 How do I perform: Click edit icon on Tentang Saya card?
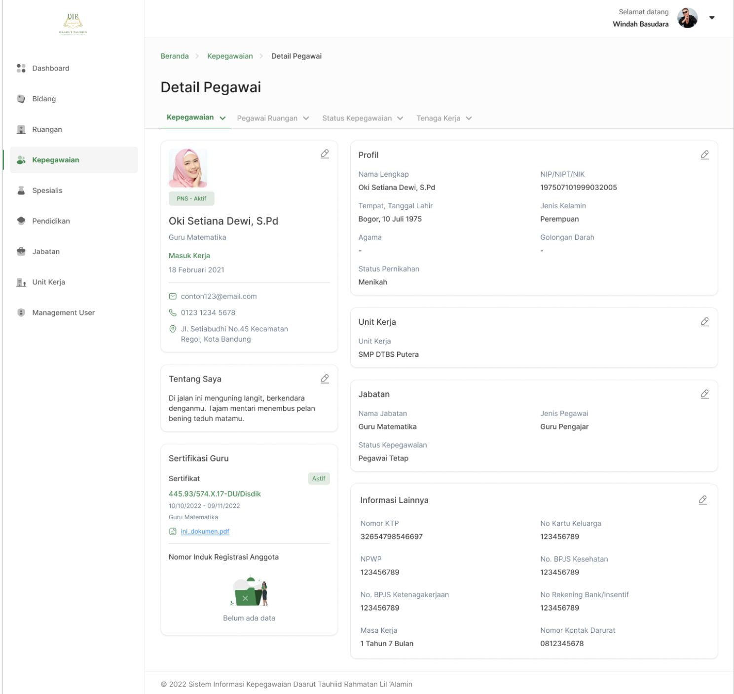coord(325,379)
